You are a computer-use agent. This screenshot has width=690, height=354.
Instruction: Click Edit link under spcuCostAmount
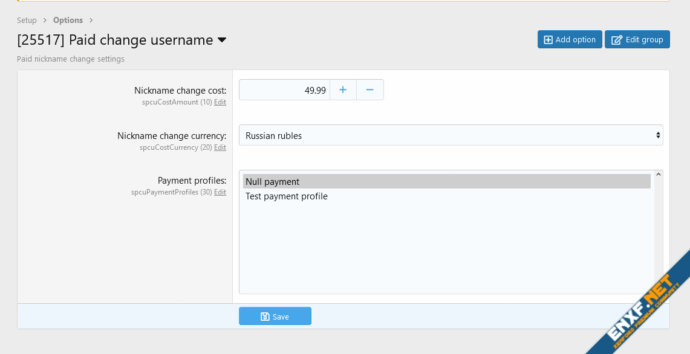point(220,103)
